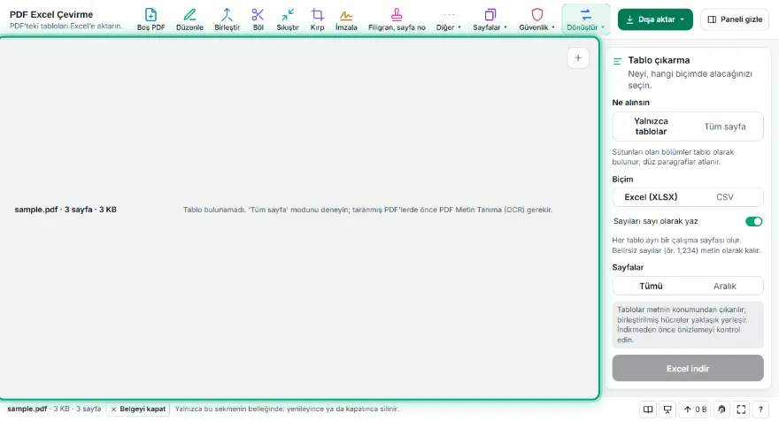The width and height of the screenshot is (779, 421).
Task: Choose Excel (XLSX) output format
Action: [651, 197]
